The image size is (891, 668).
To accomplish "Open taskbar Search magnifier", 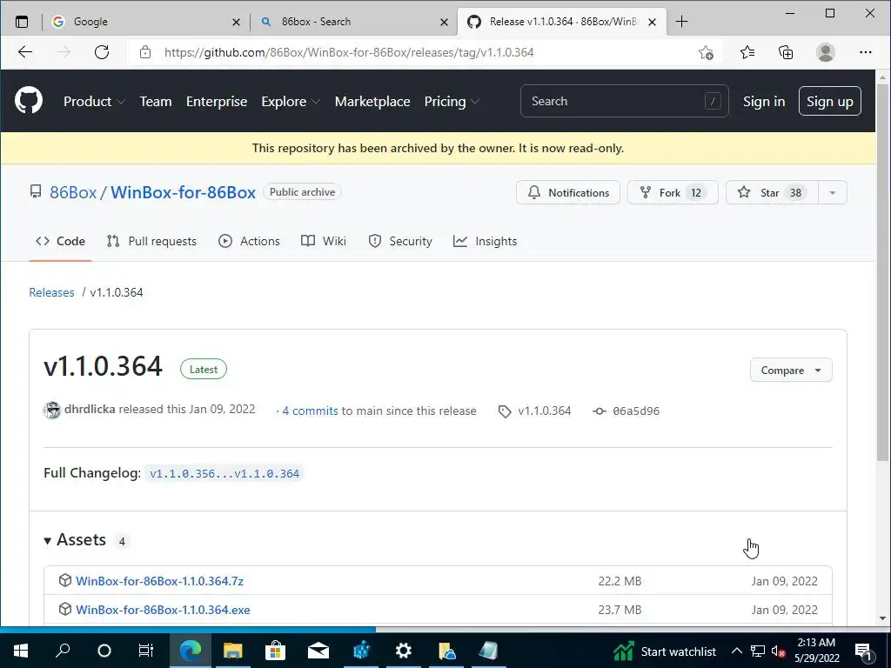I will 63,651.
